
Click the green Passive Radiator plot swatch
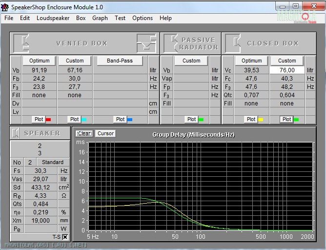click(201, 120)
